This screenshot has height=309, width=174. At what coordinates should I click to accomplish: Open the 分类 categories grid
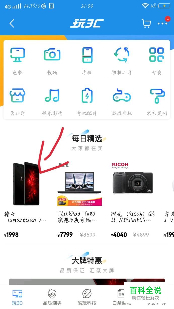pyautogui.click(x=157, y=55)
